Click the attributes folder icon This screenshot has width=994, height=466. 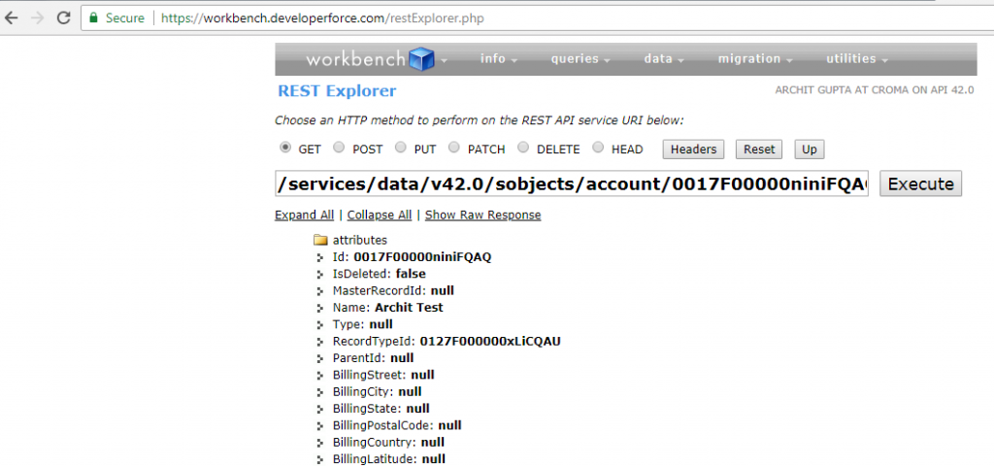tap(320, 240)
